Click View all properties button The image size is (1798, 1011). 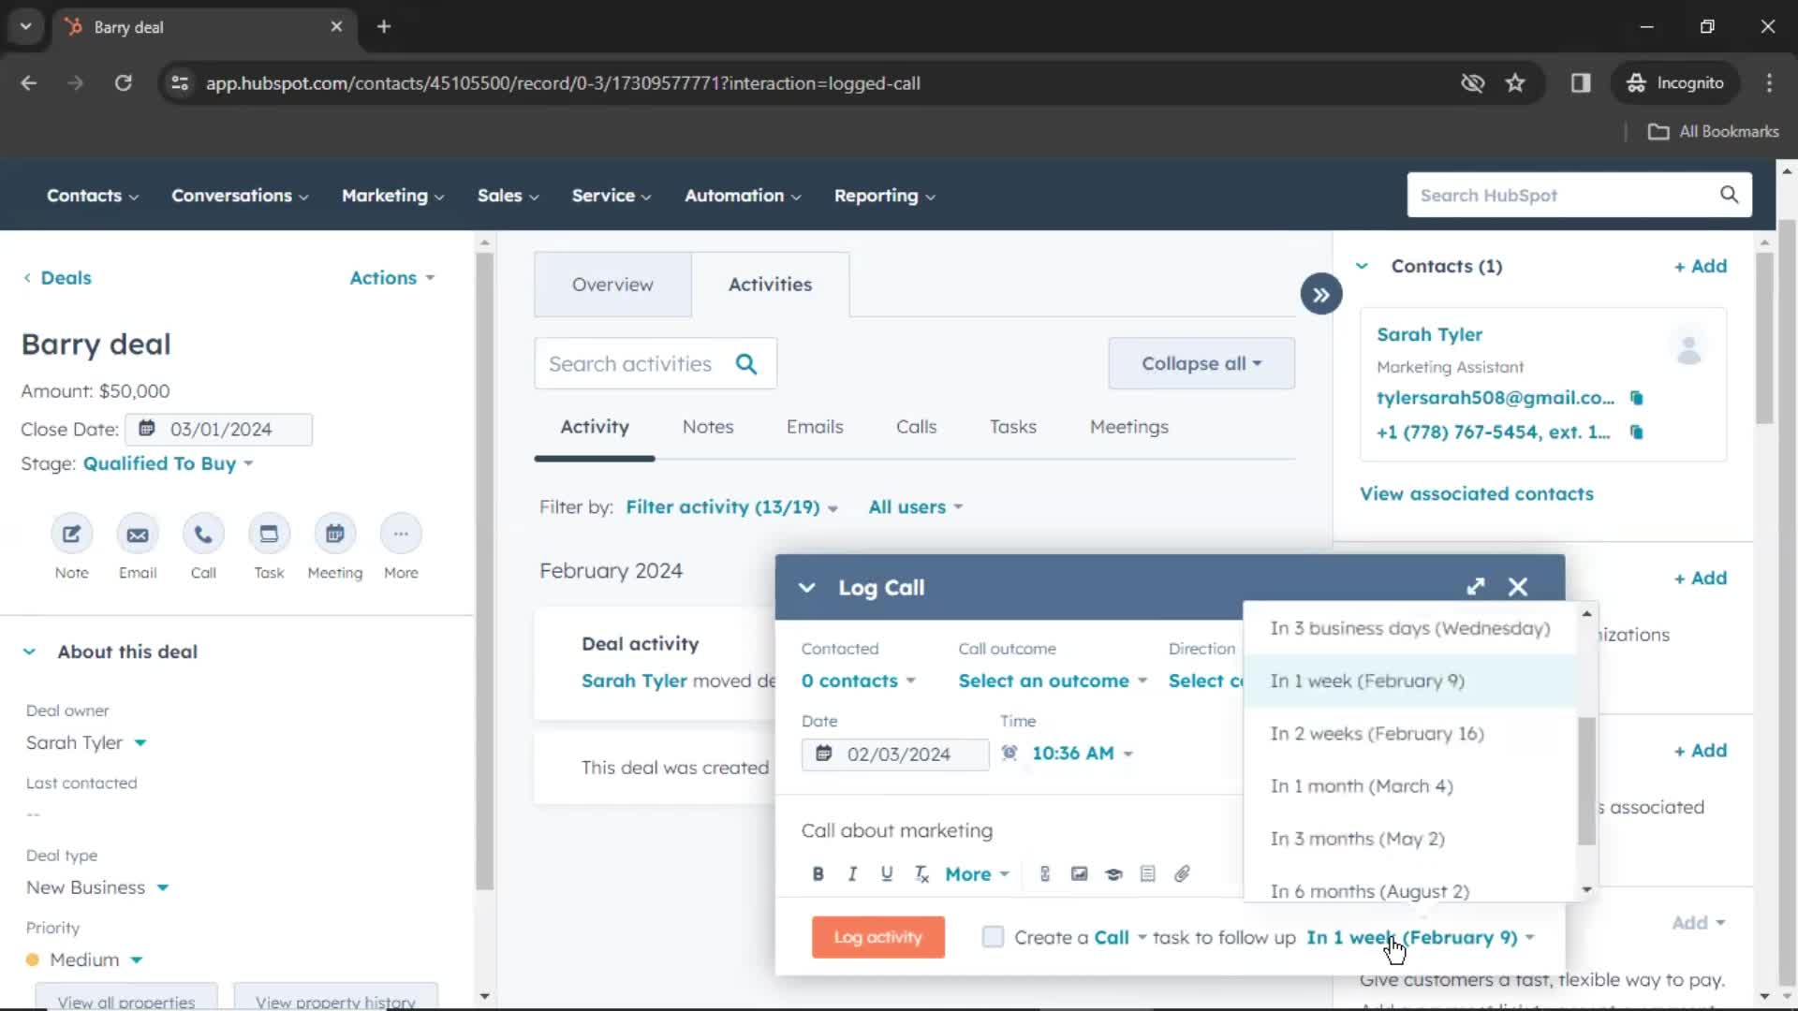click(126, 998)
